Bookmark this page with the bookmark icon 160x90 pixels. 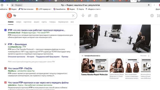point(149,5)
